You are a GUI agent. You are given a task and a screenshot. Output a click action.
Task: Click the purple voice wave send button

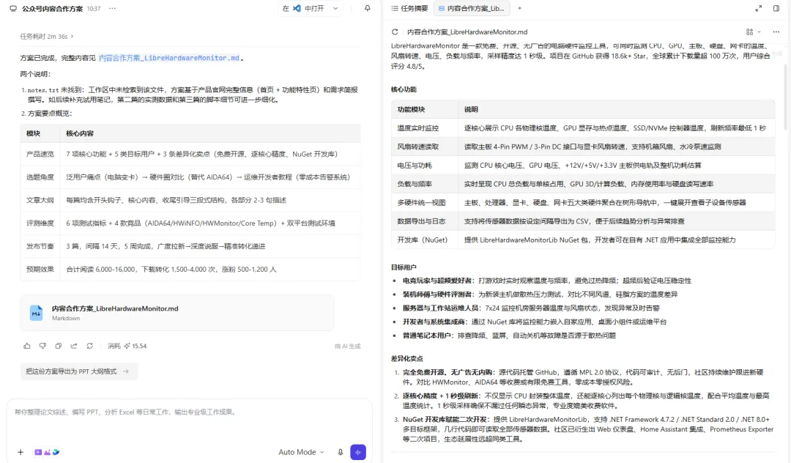(358, 452)
